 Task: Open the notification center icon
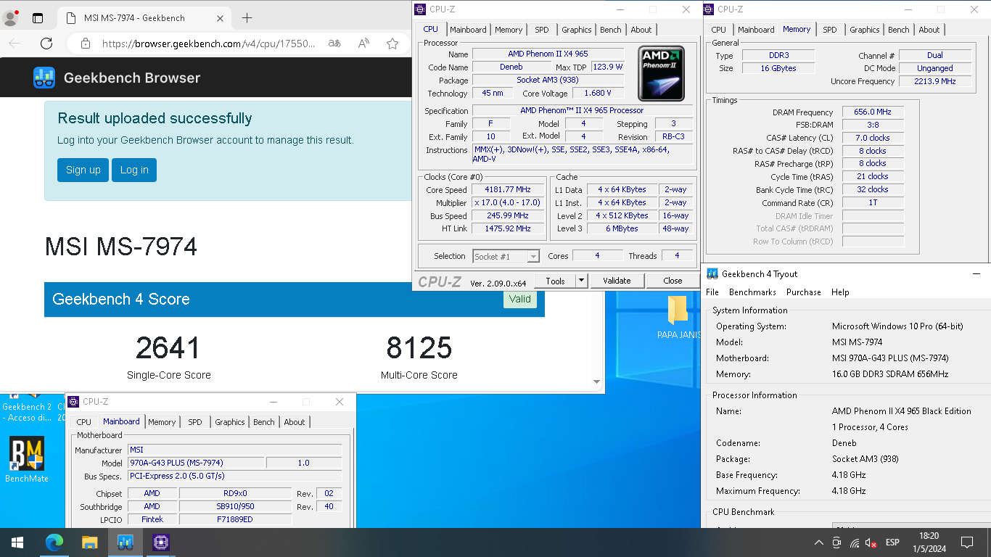click(x=966, y=542)
